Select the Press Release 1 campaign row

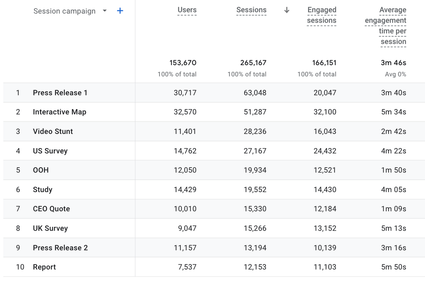tap(60, 93)
